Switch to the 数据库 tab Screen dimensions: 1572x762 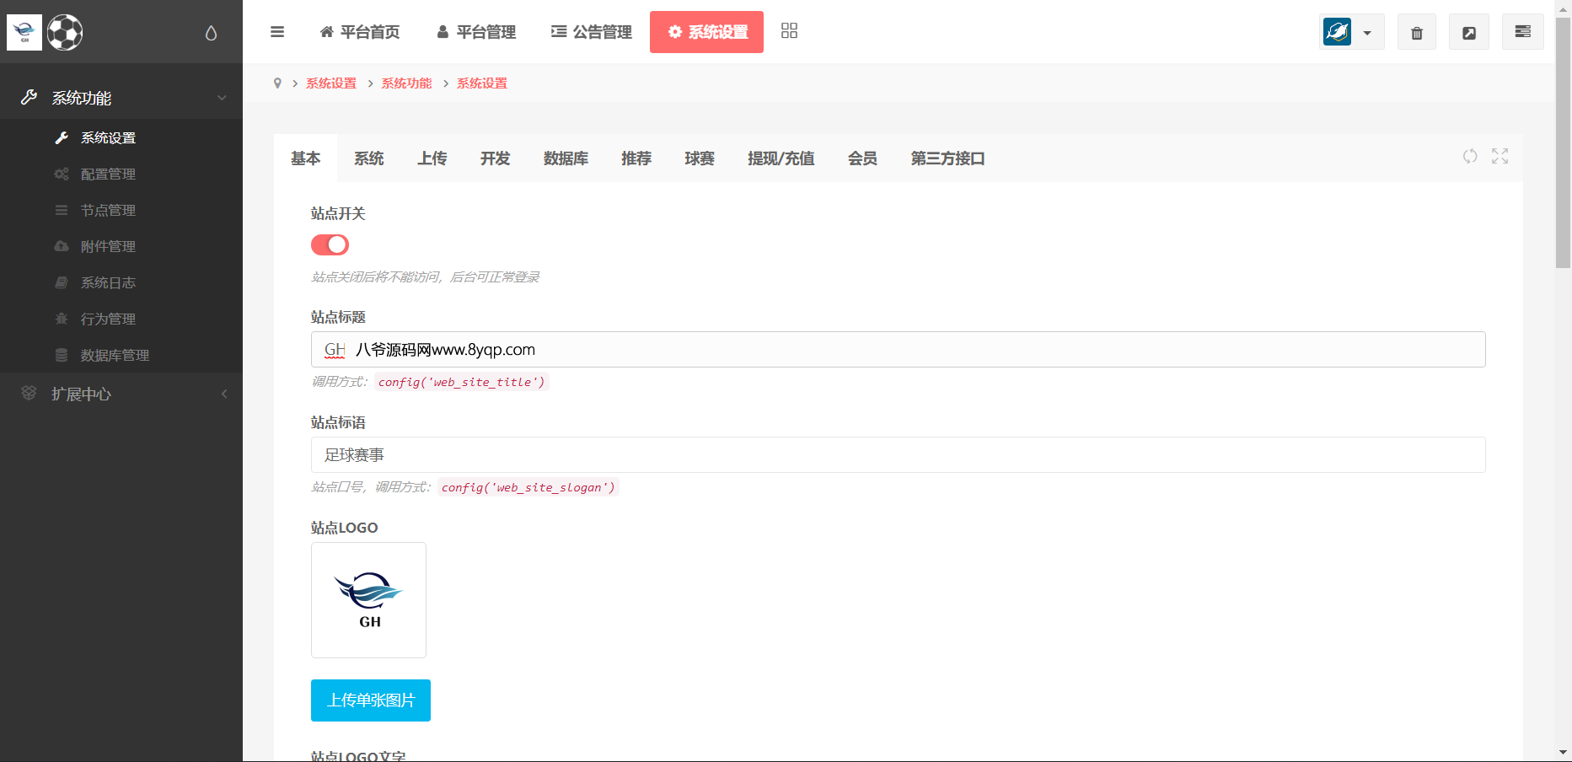coord(566,158)
